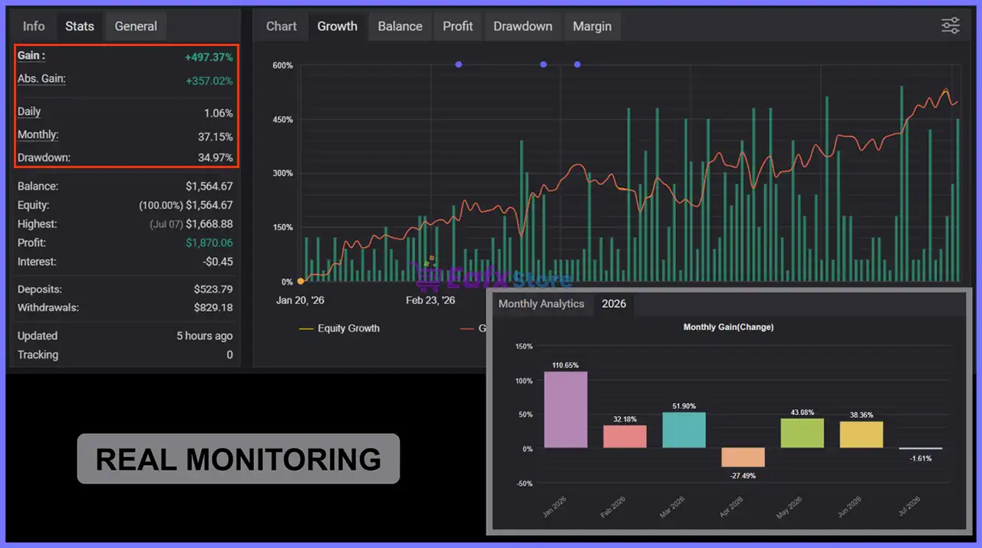Select the 2026 year tab
The width and height of the screenshot is (982, 548).
click(614, 304)
